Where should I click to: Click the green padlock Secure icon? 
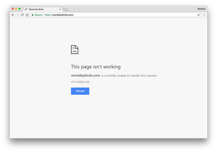click(32, 15)
